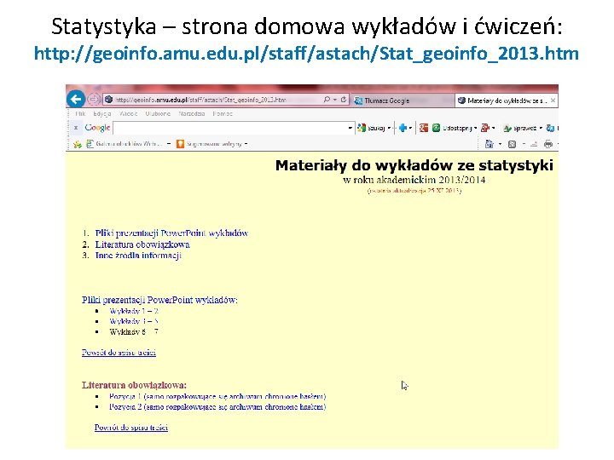Click the heading Materiały do wykładów ze statystyki
This screenshot has width=614, height=460.
(414, 165)
